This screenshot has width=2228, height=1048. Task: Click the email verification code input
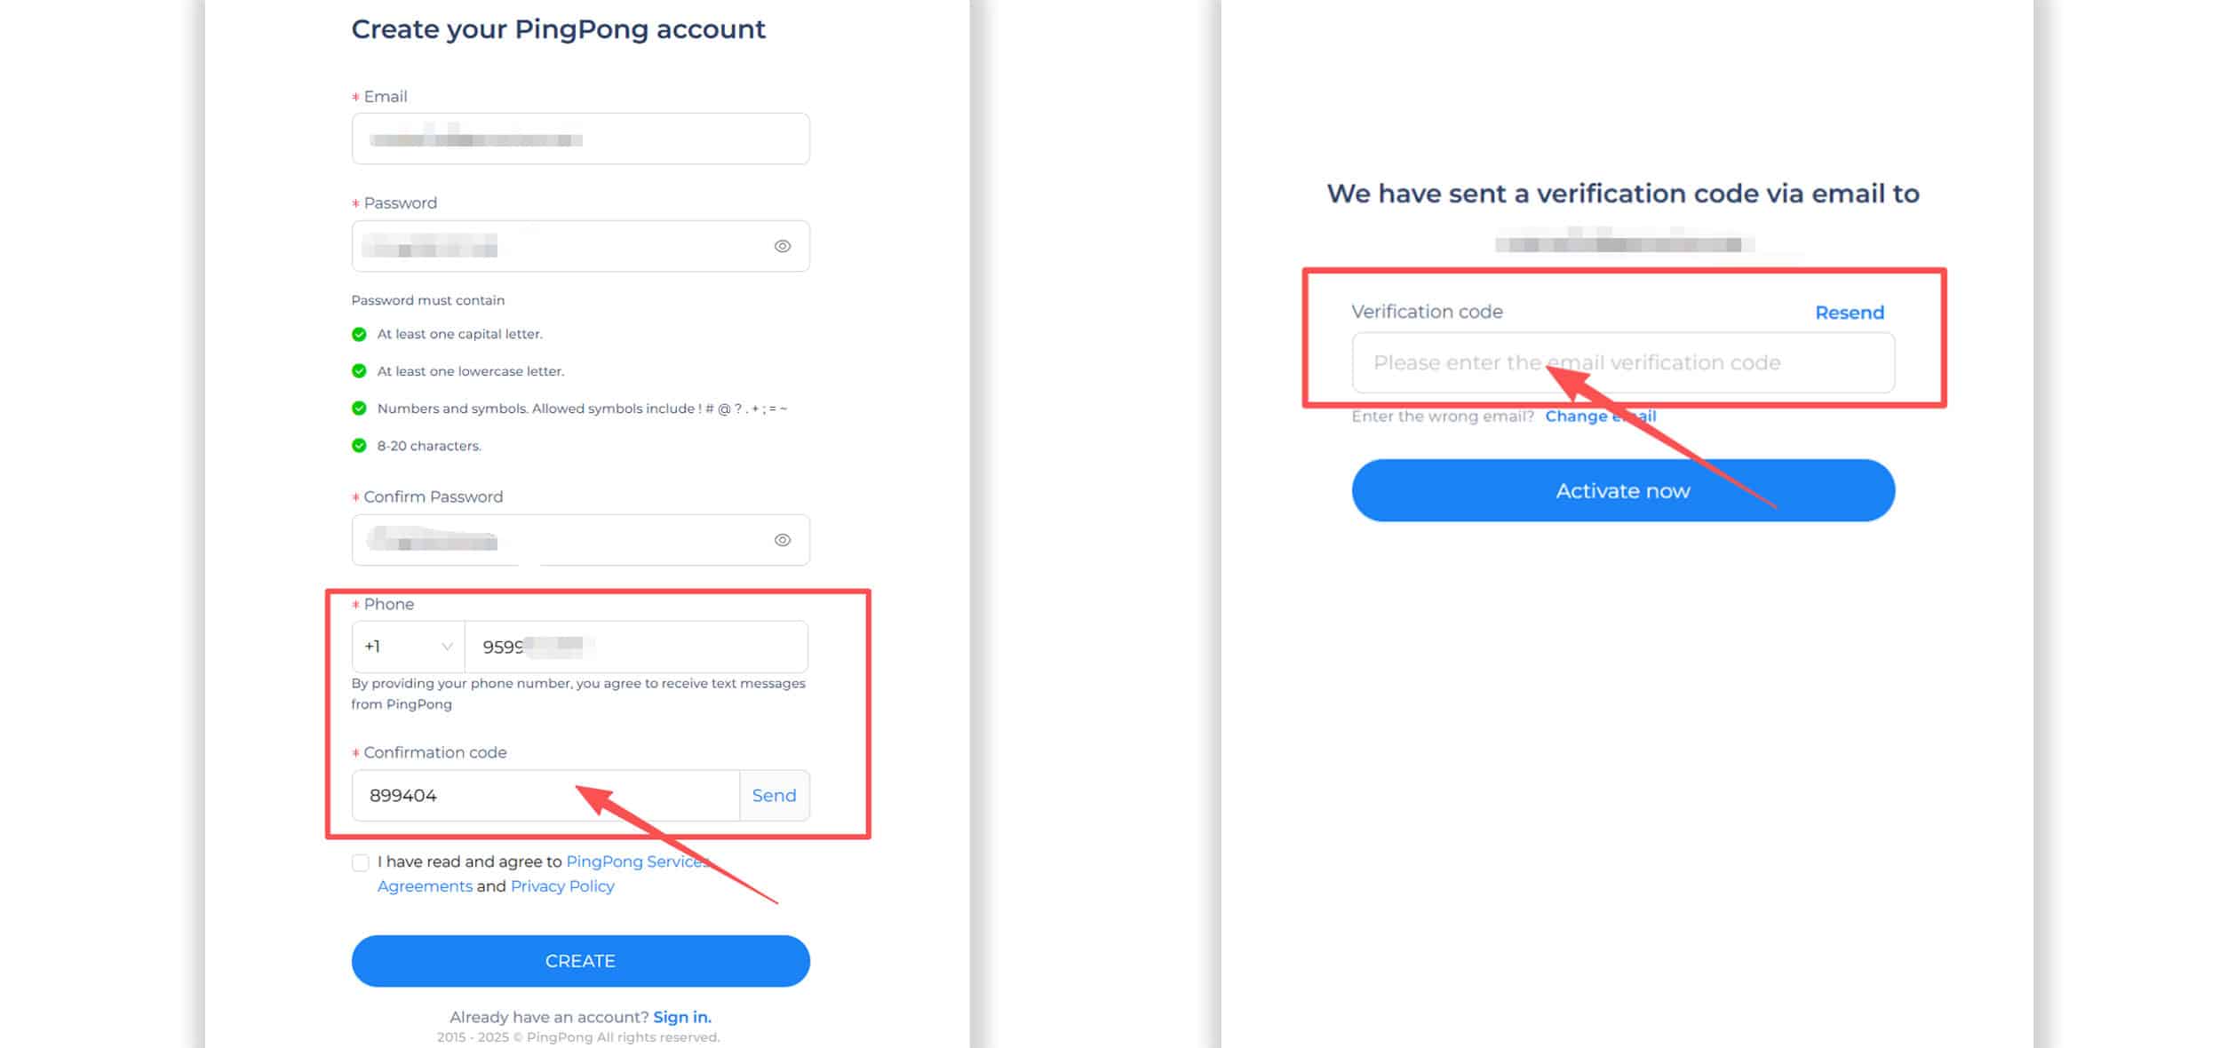[1623, 362]
